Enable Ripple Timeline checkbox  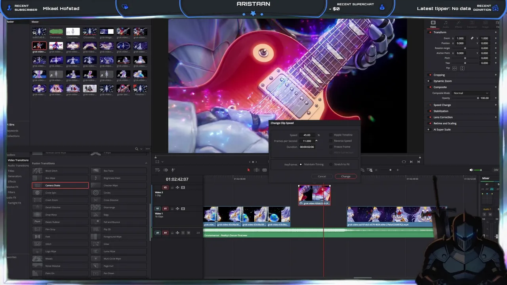click(x=331, y=135)
